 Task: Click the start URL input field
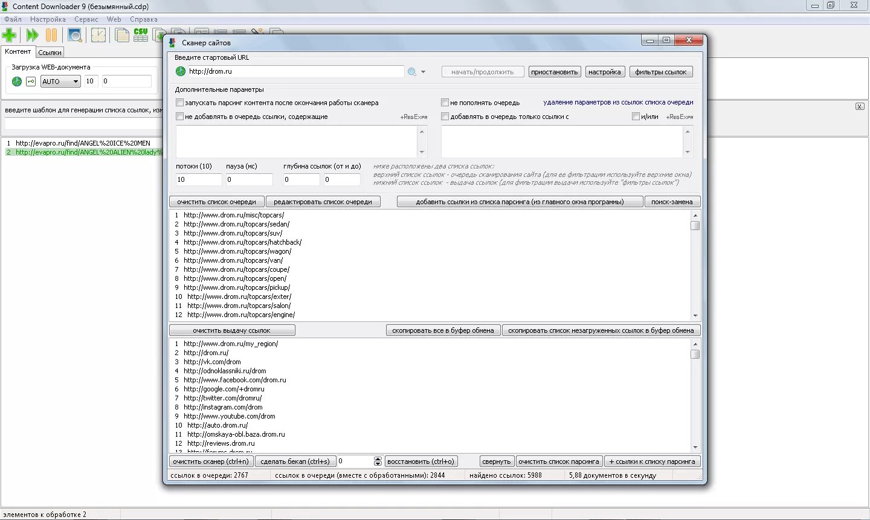296,71
